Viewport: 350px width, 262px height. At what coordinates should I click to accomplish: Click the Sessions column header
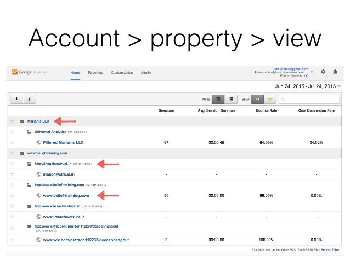pyautogui.click(x=166, y=110)
